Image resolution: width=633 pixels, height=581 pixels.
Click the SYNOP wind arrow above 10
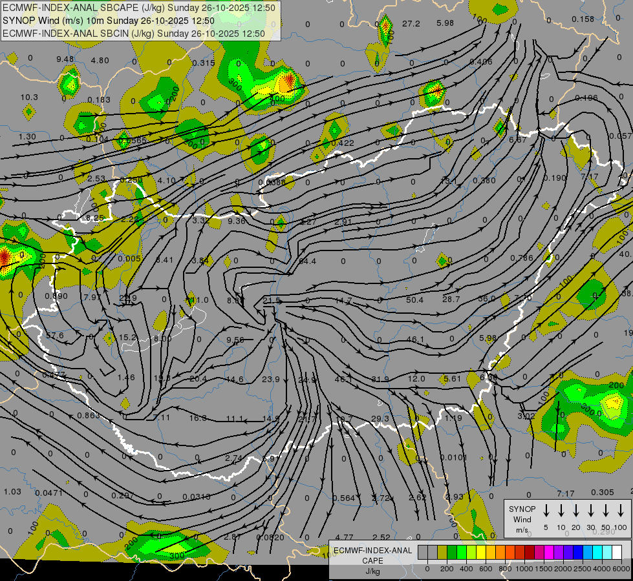(561, 511)
